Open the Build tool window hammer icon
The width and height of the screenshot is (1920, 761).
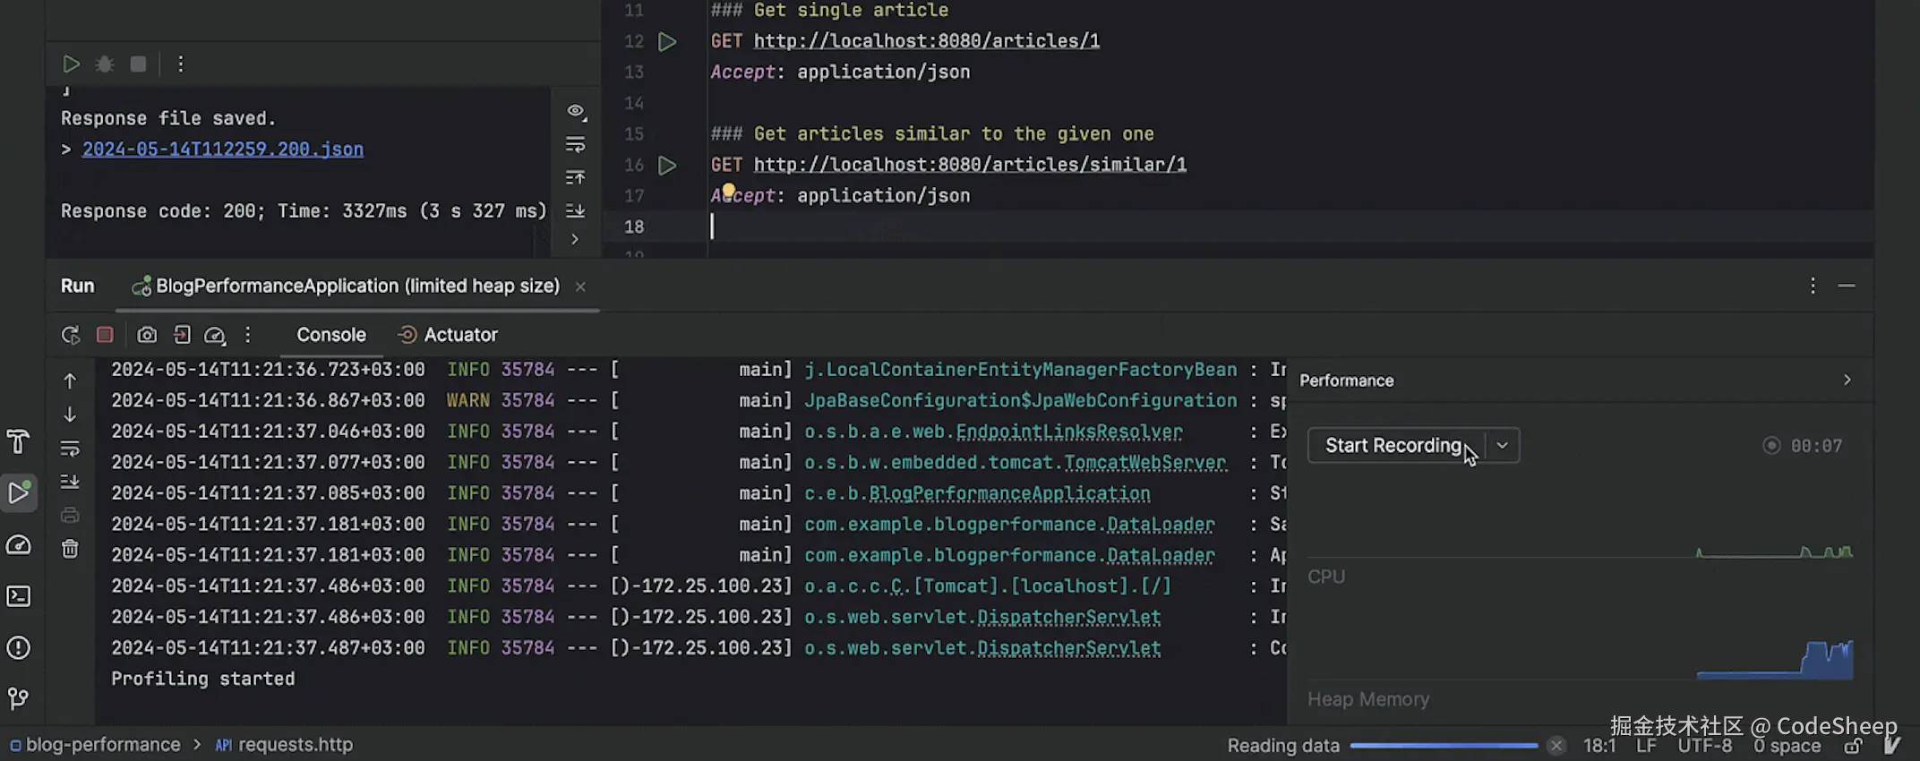18,441
